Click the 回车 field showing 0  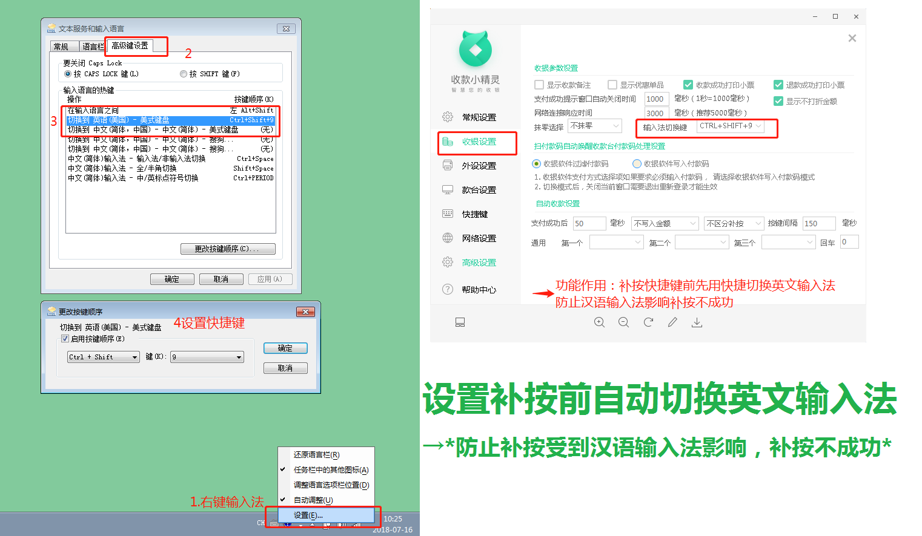[849, 242]
